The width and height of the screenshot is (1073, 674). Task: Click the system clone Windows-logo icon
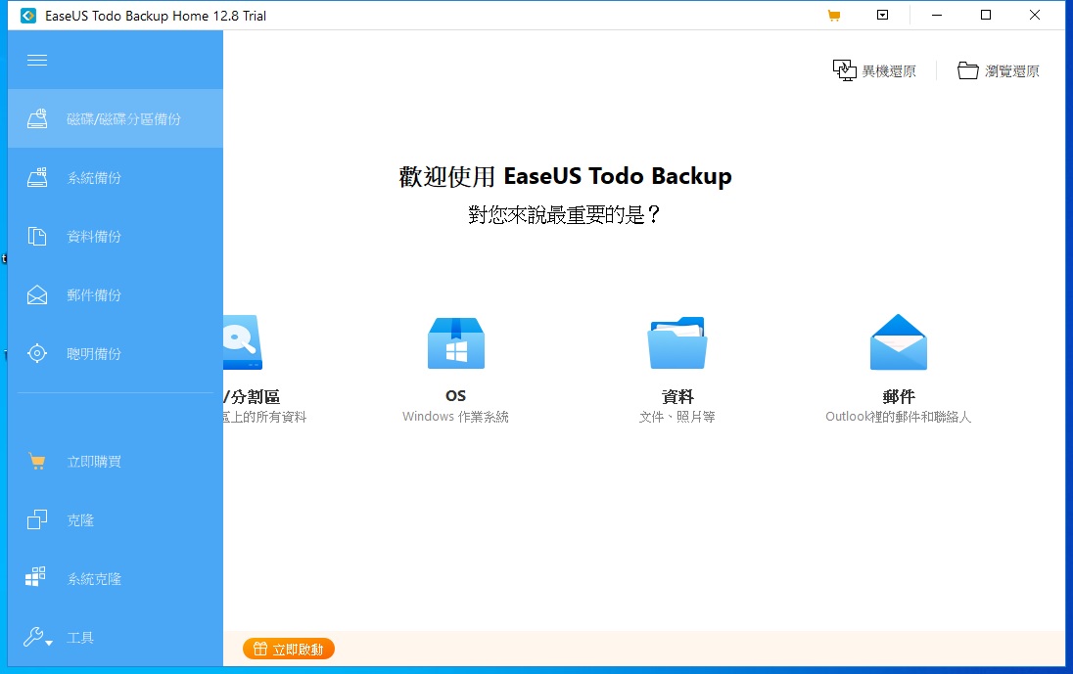(35, 577)
